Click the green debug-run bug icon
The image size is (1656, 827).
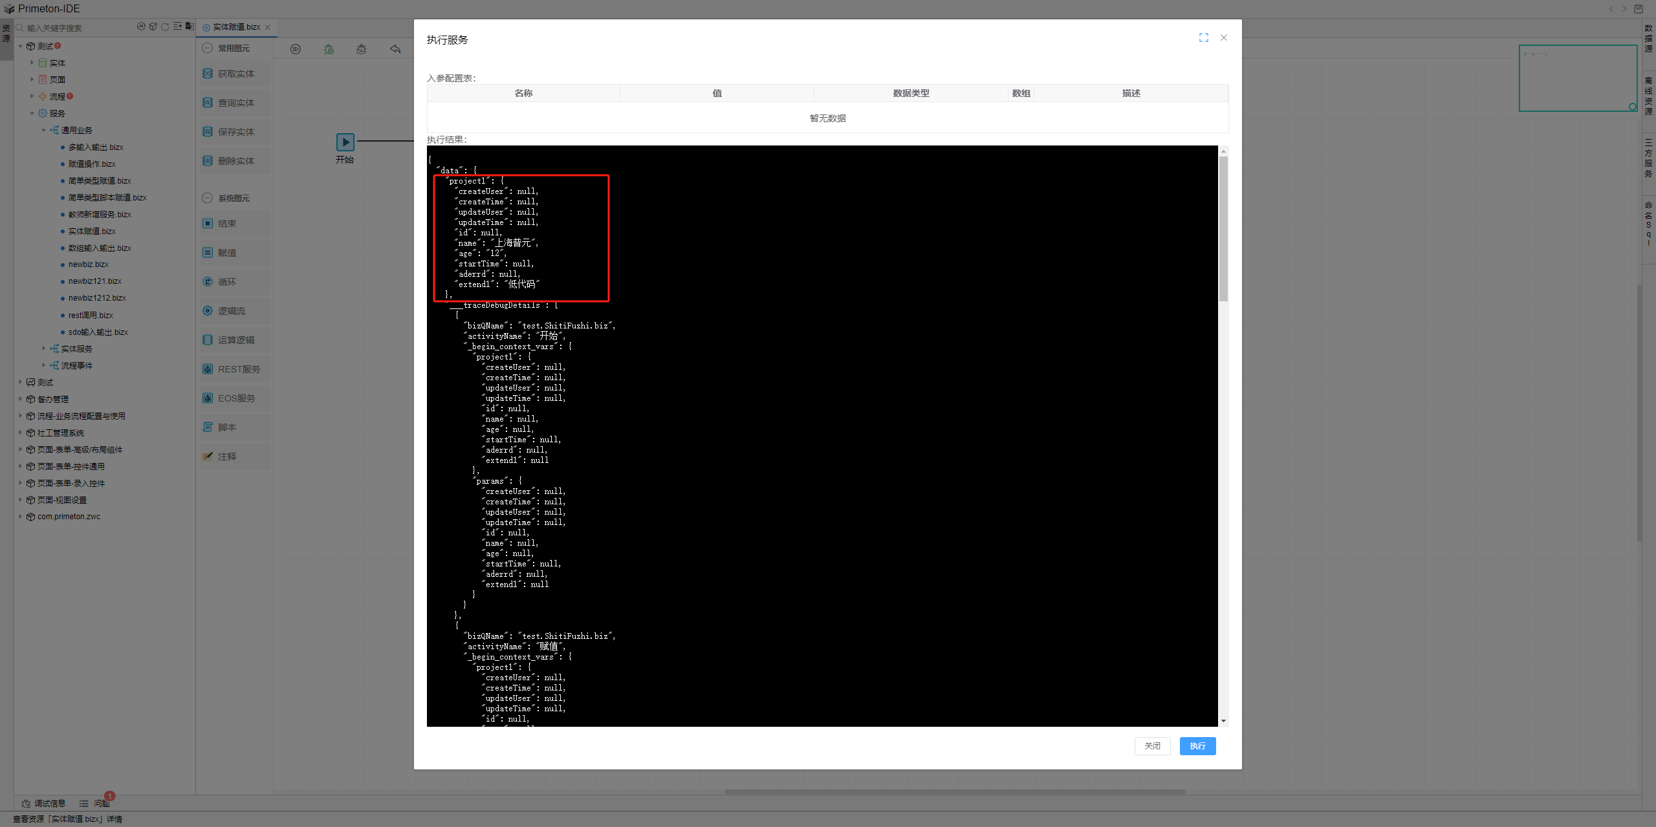pos(329,49)
